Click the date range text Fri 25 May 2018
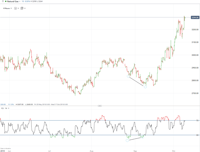 (51, 104)
